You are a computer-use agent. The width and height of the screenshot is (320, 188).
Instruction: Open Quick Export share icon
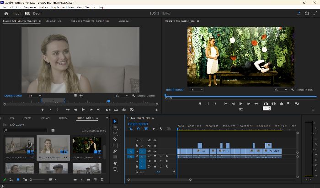point(307,13)
